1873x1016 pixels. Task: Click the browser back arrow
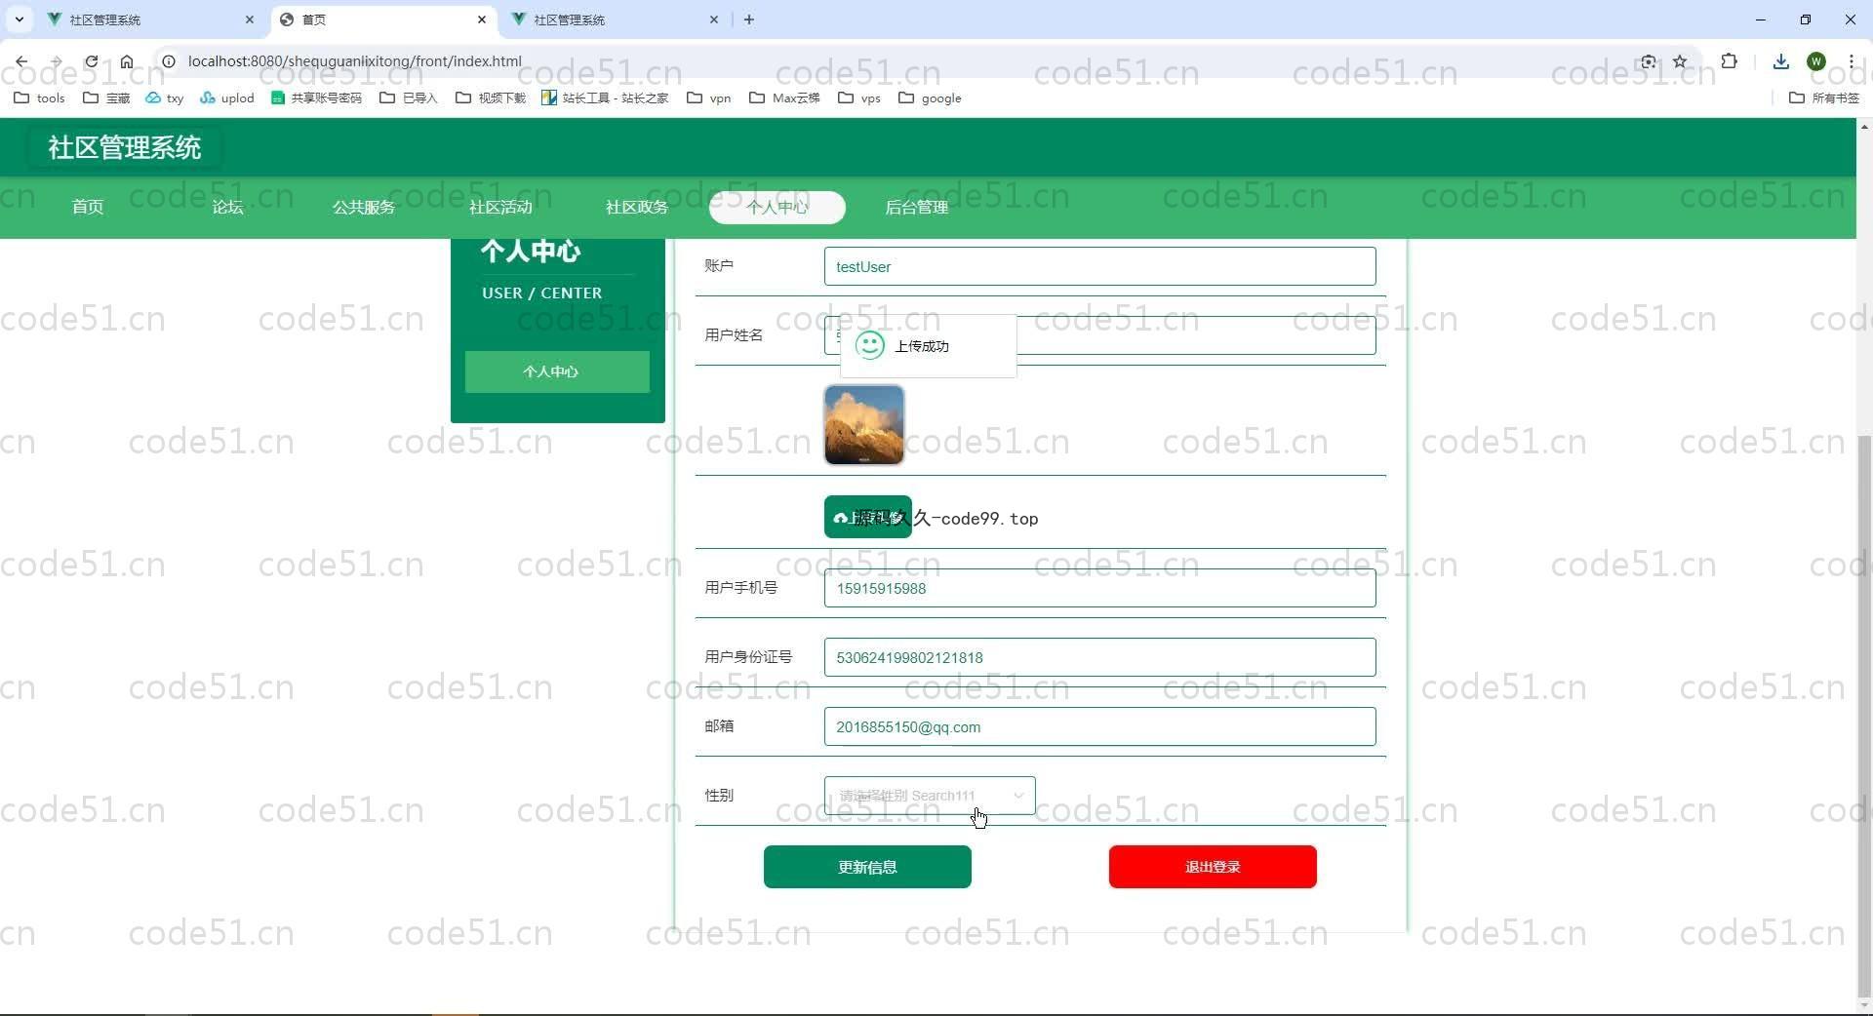[x=21, y=61]
